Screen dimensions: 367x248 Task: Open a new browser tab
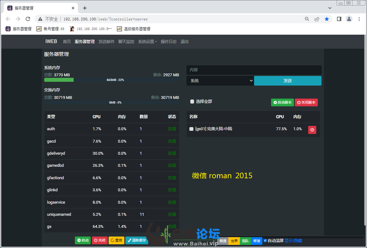tap(85, 8)
